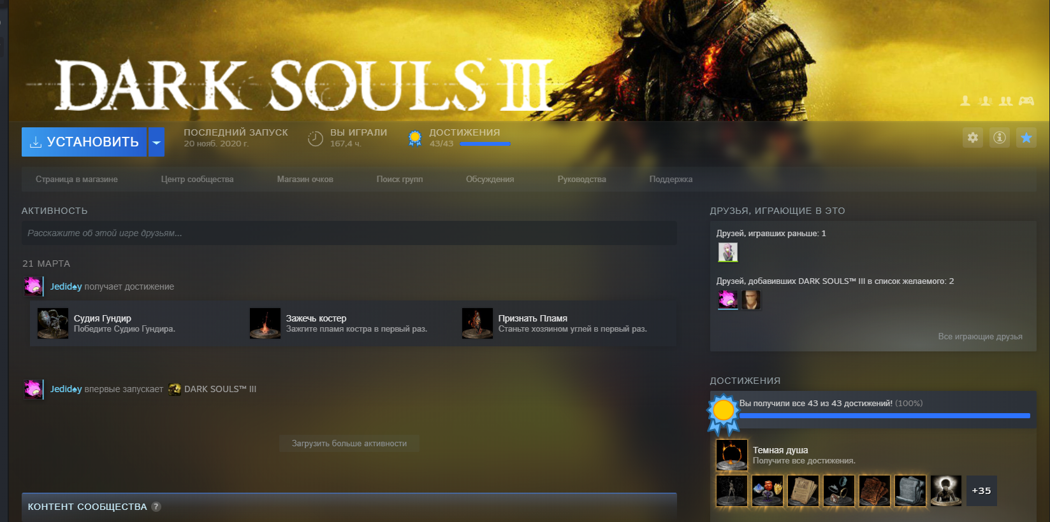Screen dimensions: 1050x522
Task: Select second achievement thumbnail with gems
Action: click(768, 491)
